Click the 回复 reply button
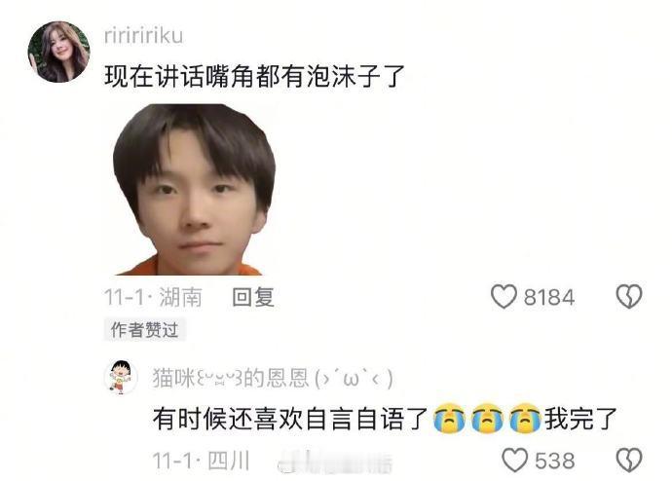Screen dimensions: 672x481 (x=253, y=297)
